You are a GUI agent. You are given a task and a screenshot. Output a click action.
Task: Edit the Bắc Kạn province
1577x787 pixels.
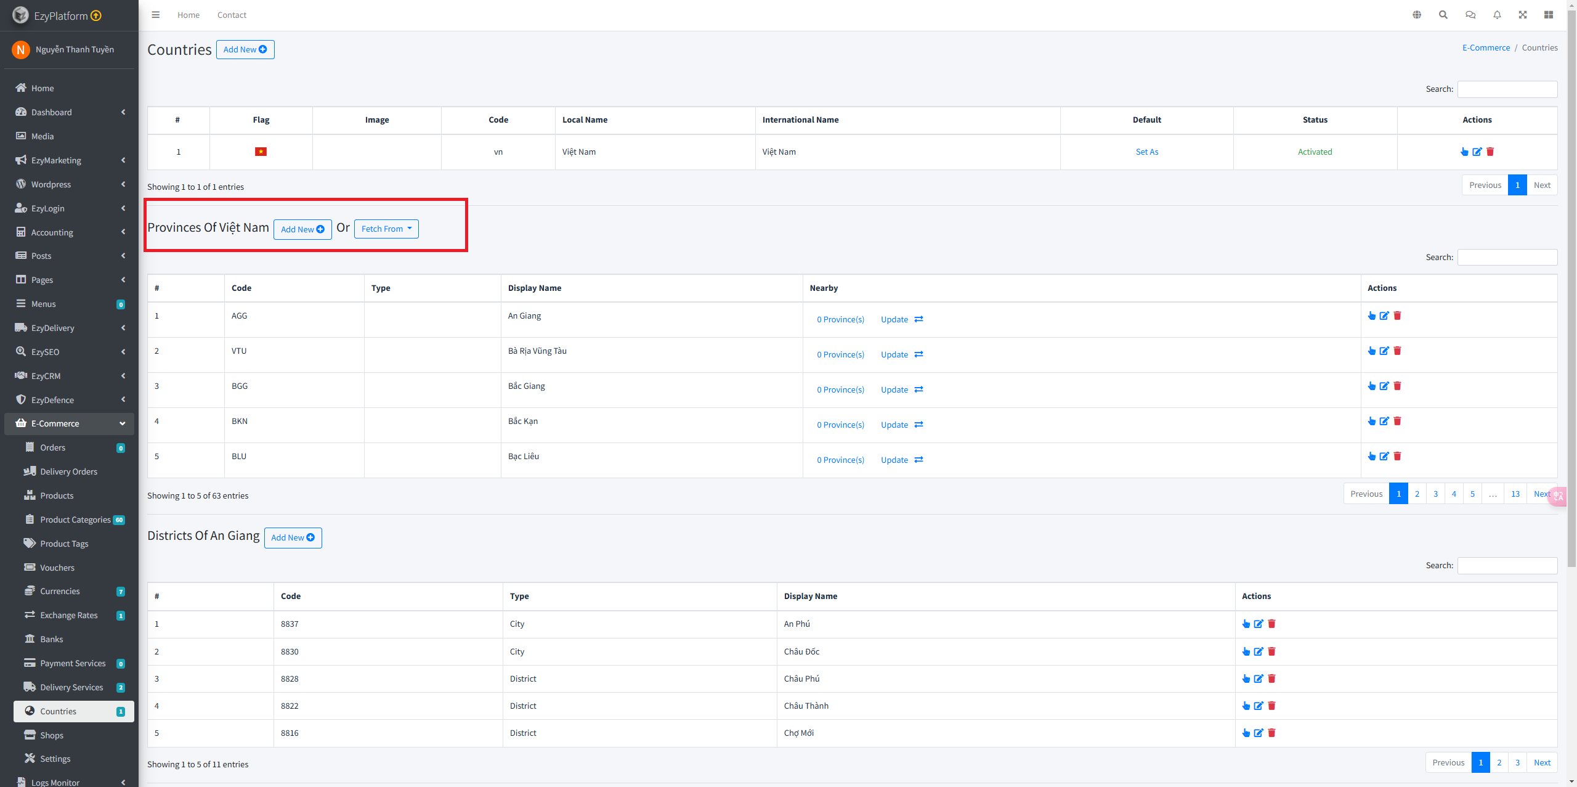[x=1384, y=421]
